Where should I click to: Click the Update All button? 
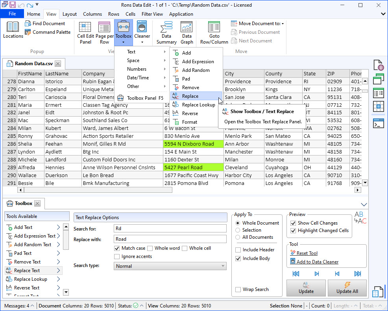click(x=347, y=288)
